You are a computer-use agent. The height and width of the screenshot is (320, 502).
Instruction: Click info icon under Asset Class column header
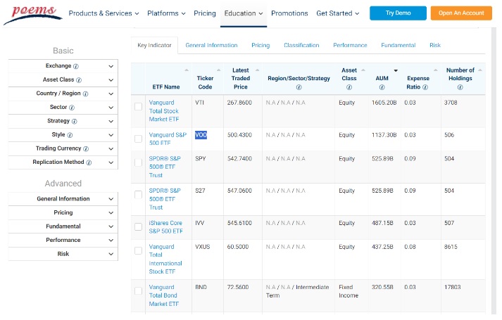349,87
